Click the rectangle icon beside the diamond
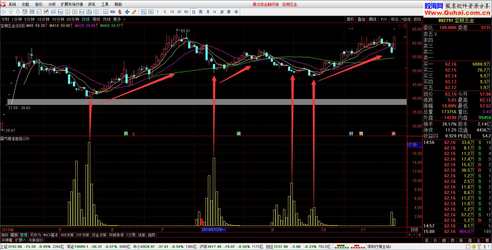The height and width of the screenshot is (250, 492). 405,26
